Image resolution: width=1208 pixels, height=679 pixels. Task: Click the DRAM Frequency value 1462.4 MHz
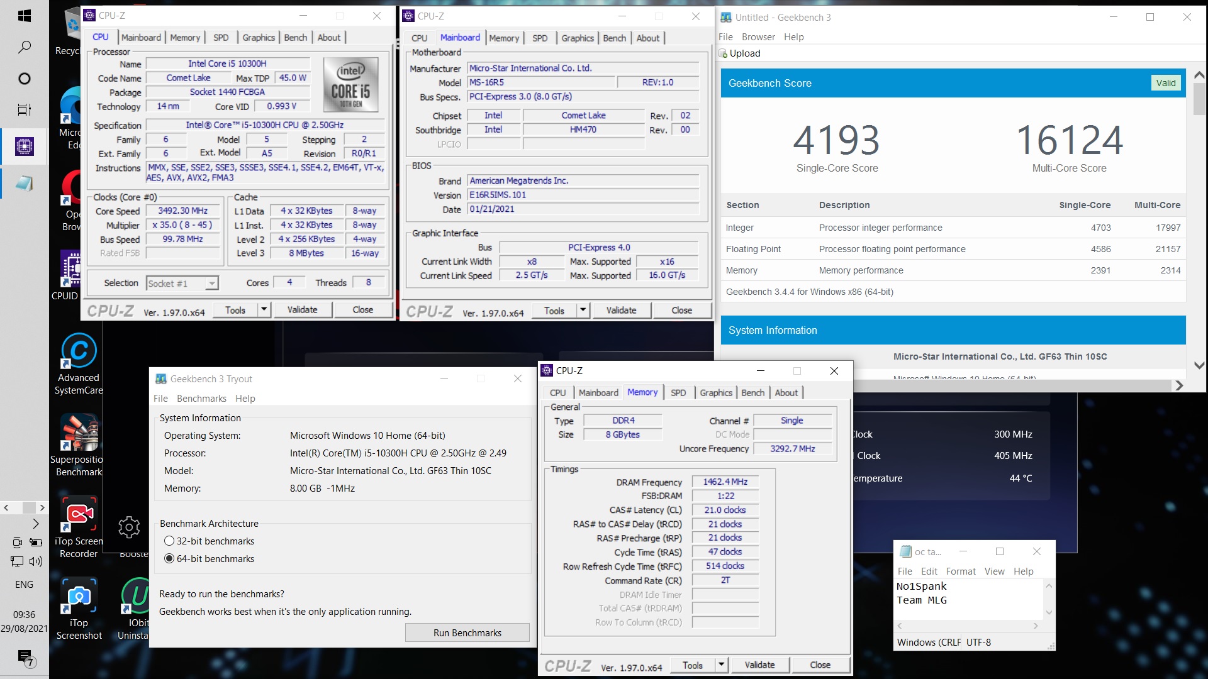(x=725, y=482)
